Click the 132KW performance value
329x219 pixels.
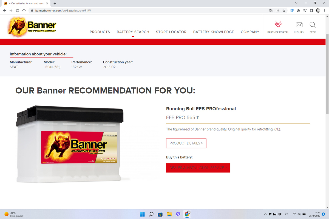pos(77,67)
